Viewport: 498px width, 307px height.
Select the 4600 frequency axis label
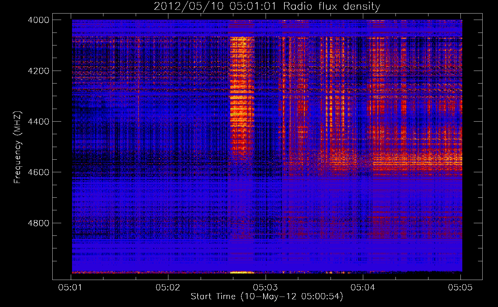pyautogui.click(x=38, y=172)
